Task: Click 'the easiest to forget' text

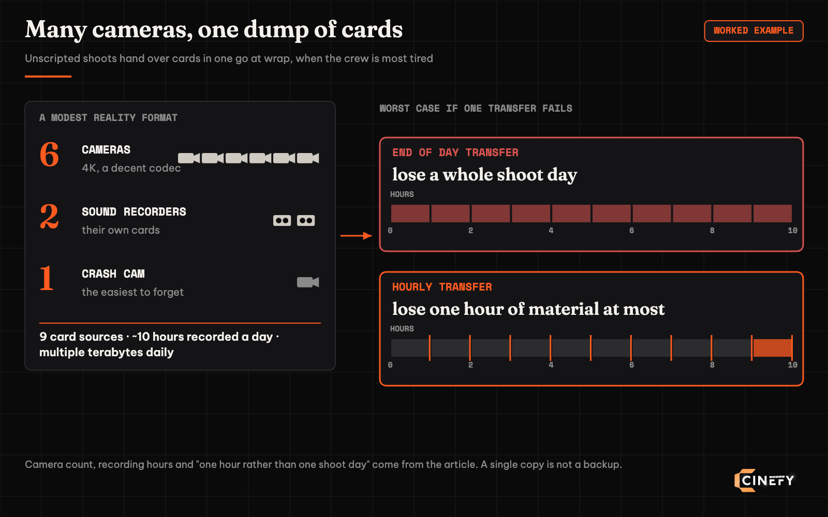Action: tap(132, 292)
